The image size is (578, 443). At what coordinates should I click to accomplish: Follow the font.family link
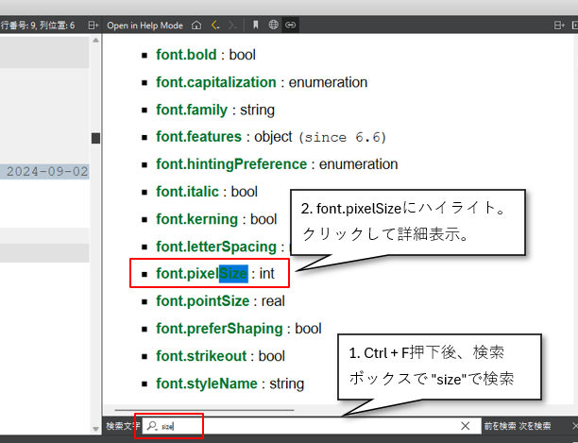[x=192, y=110]
